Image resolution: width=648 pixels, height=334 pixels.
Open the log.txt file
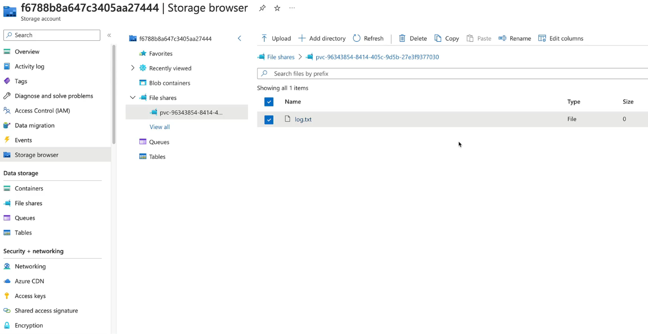point(303,119)
